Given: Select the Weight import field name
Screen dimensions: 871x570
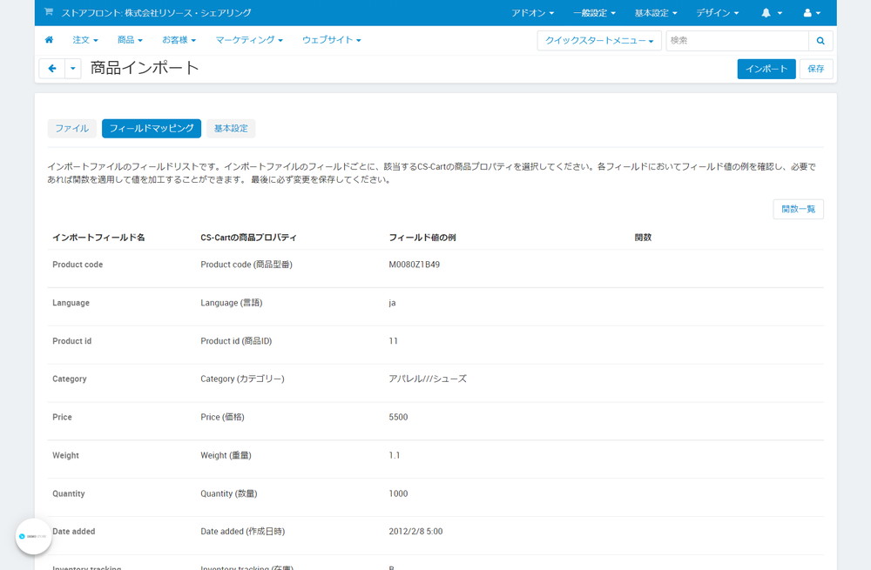Looking at the screenshot, I should coord(65,456).
